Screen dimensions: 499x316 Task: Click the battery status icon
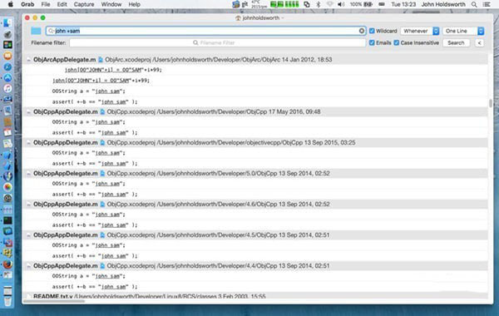coord(368,4)
